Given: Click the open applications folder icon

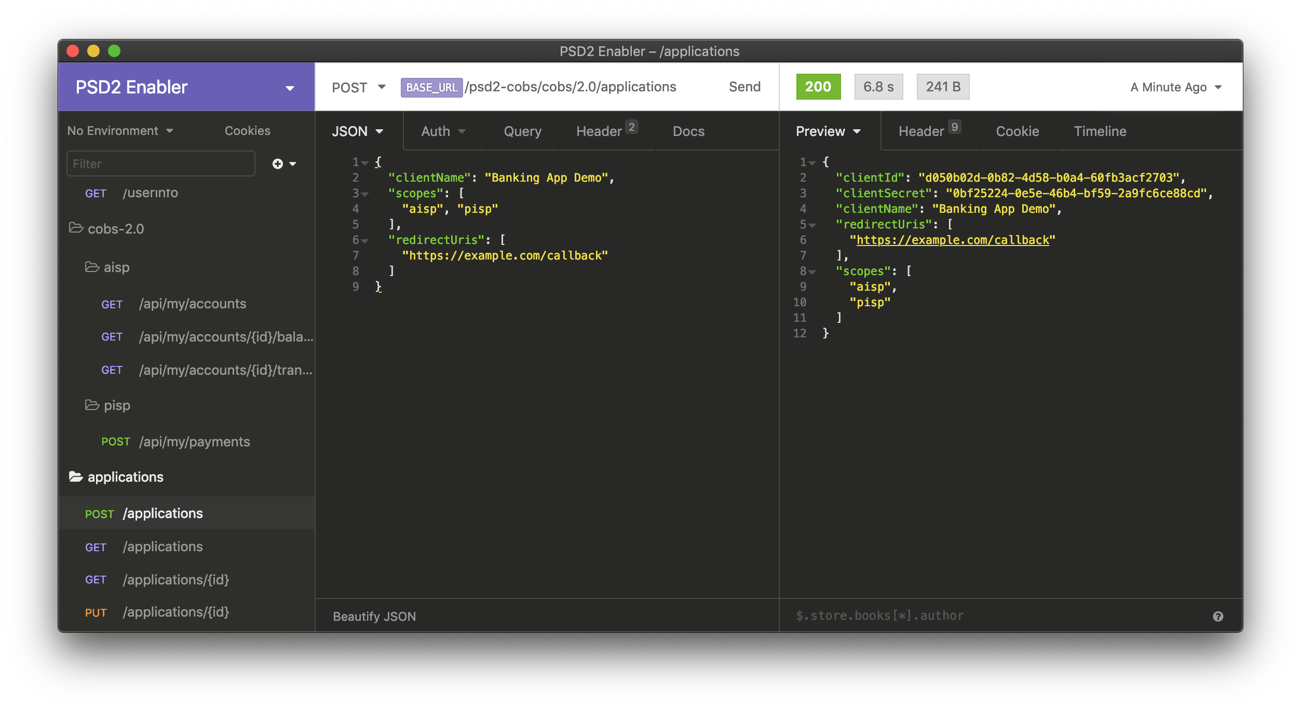Looking at the screenshot, I should (76, 476).
